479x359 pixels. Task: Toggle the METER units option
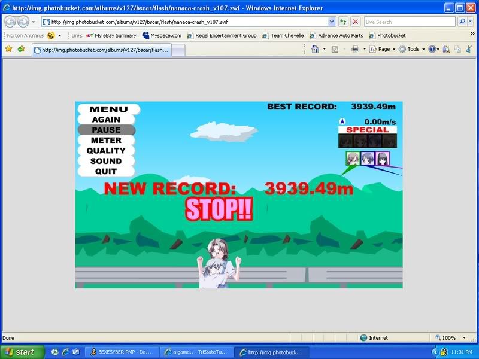coord(106,140)
